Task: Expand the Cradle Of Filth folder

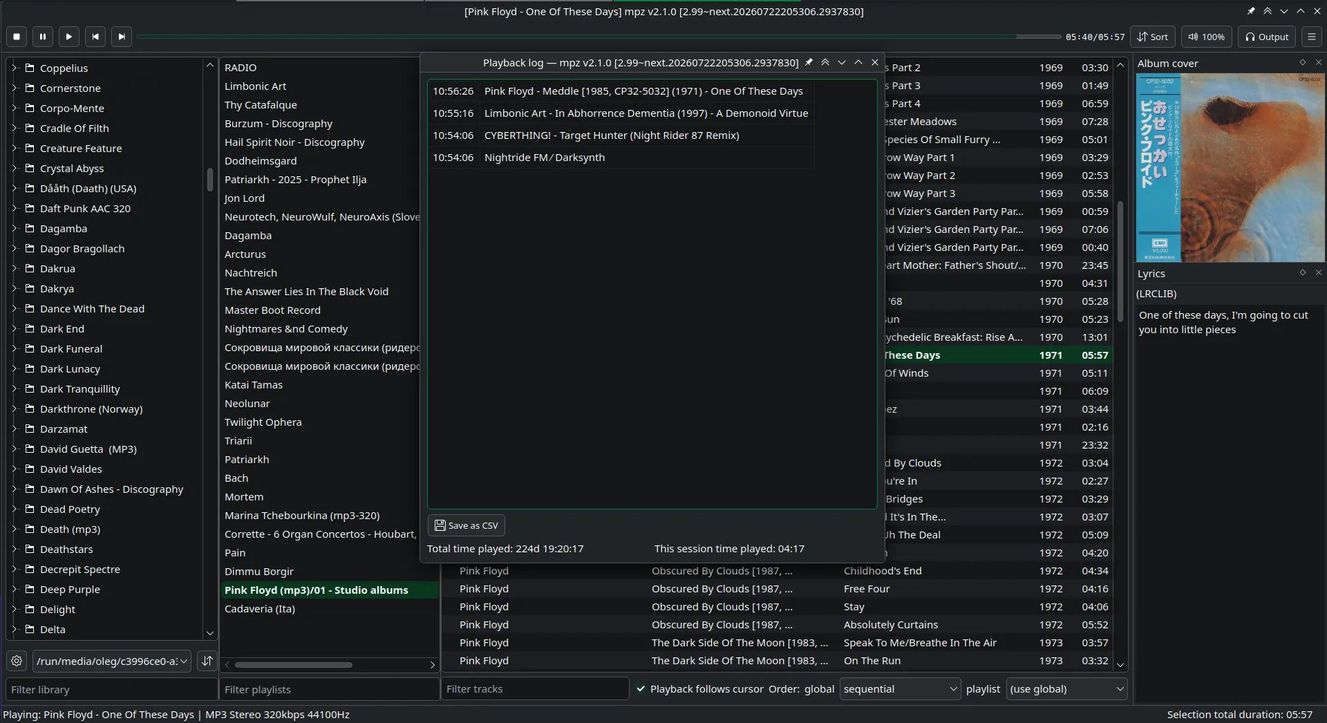Action: [x=14, y=128]
